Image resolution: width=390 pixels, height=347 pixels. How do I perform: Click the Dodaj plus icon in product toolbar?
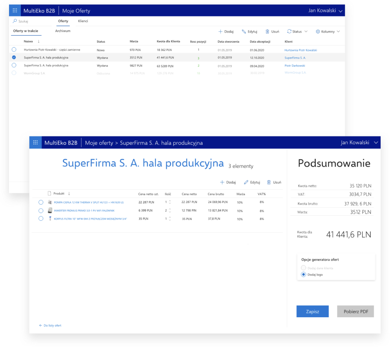(222, 182)
